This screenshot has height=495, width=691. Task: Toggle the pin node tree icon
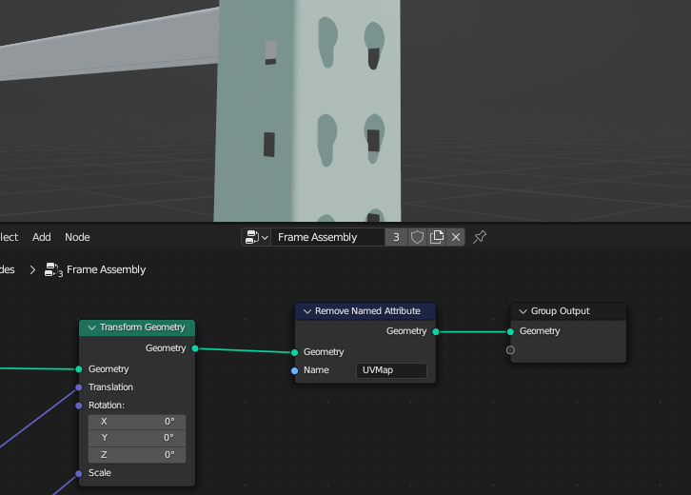click(x=480, y=237)
